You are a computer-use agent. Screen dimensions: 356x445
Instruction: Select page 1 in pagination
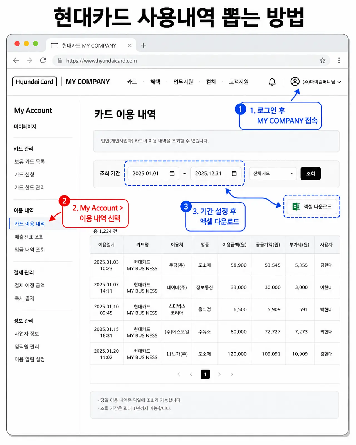point(205,374)
